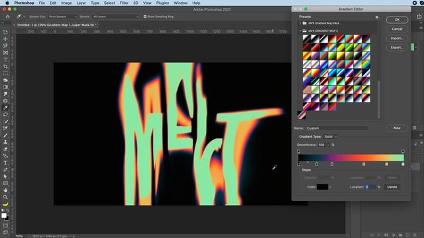The height and width of the screenshot is (238, 424).
Task: Select the Move tool in toolbar
Action: click(x=5, y=39)
